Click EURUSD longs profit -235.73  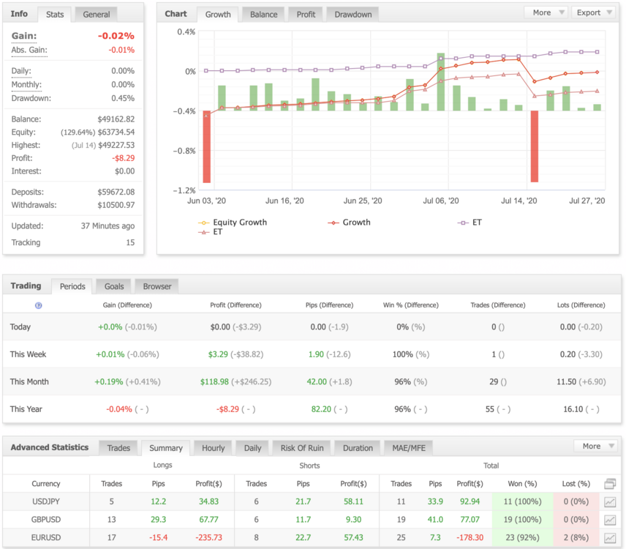[x=208, y=538]
